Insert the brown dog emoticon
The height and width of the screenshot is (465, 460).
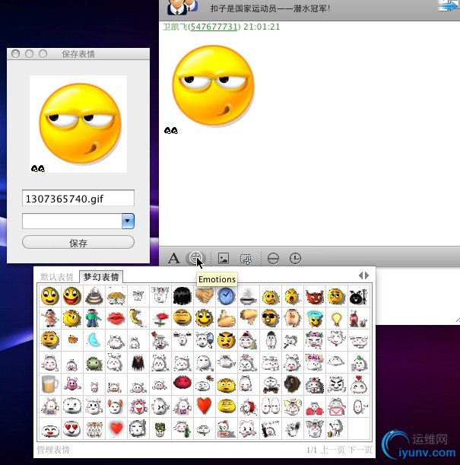pos(293,384)
